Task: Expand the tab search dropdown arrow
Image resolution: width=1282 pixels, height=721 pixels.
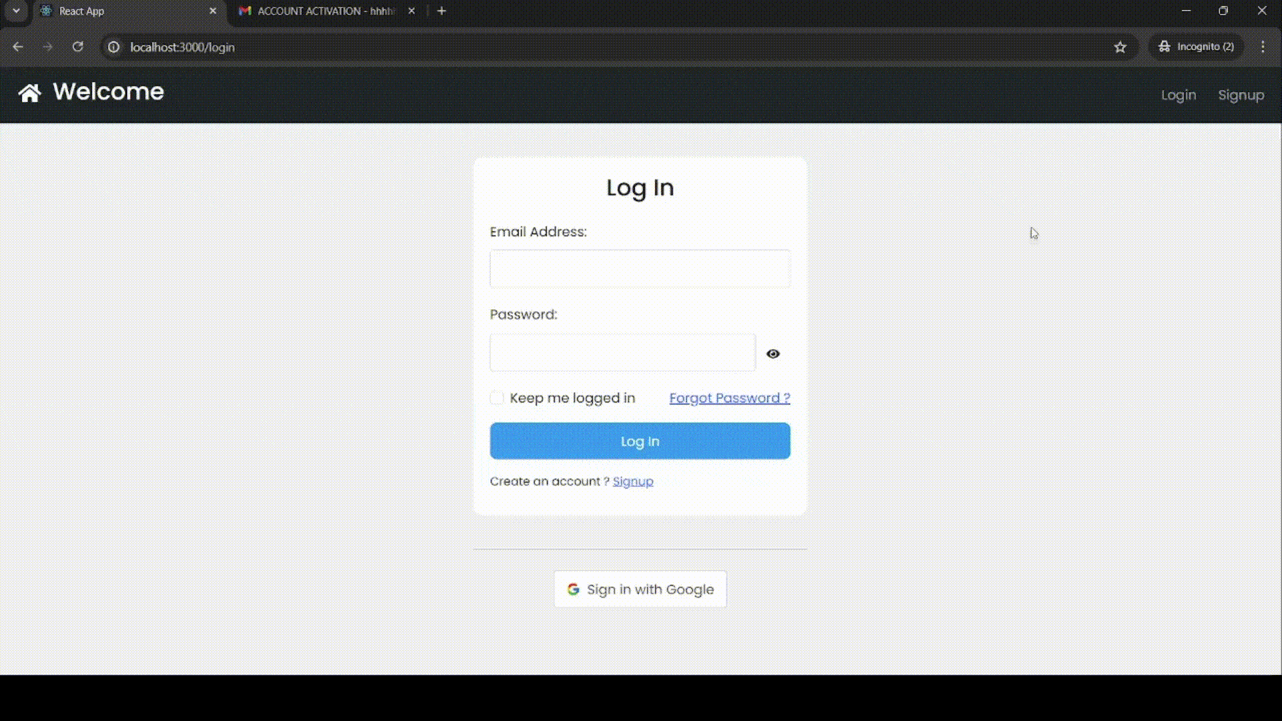Action: pos(16,11)
